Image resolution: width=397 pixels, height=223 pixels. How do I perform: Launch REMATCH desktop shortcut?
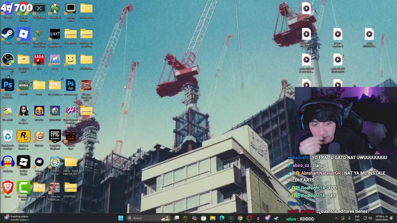55,113
